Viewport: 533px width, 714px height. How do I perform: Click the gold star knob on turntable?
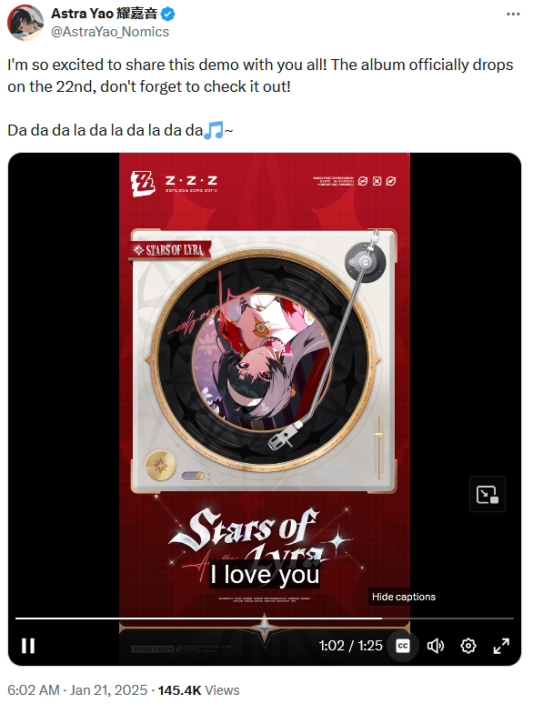point(161,466)
